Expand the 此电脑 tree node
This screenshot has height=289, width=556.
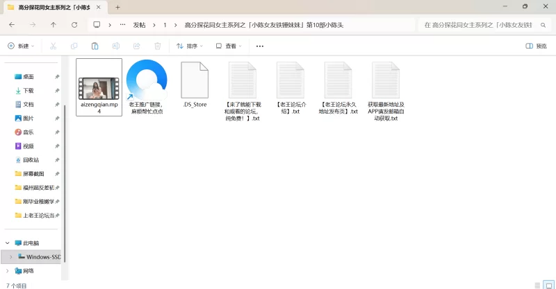click(7, 243)
